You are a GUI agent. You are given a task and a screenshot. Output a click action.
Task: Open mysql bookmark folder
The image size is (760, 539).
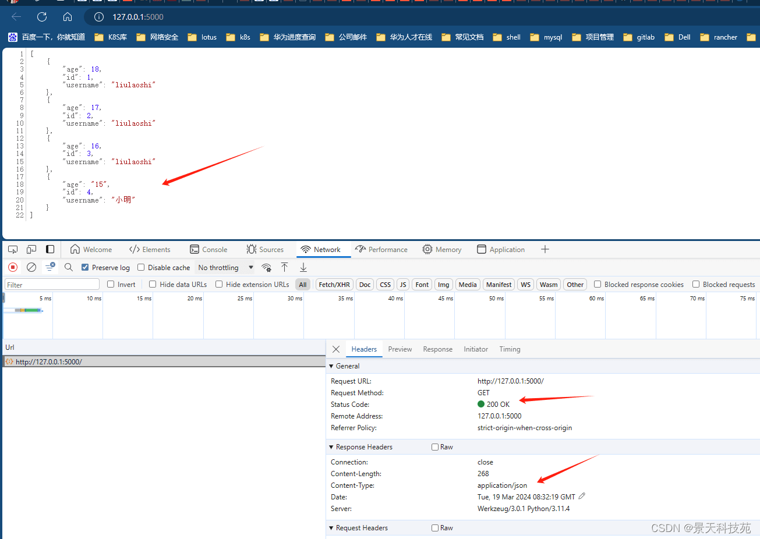point(546,37)
